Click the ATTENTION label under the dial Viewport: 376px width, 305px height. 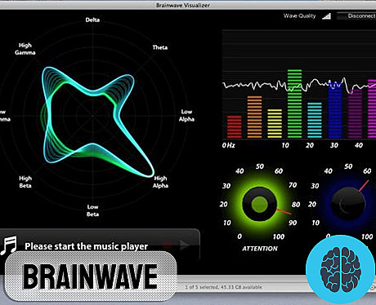pyautogui.click(x=260, y=249)
